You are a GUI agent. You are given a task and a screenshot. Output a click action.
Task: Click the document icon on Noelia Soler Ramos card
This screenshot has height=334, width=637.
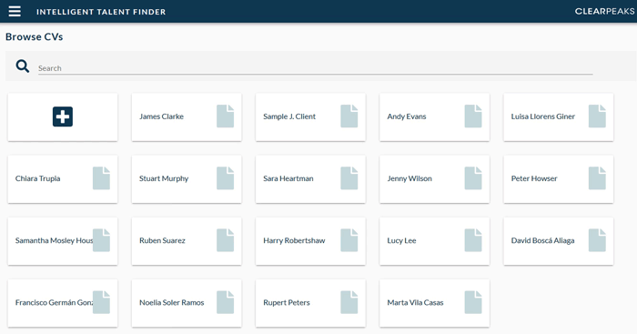[x=225, y=302]
